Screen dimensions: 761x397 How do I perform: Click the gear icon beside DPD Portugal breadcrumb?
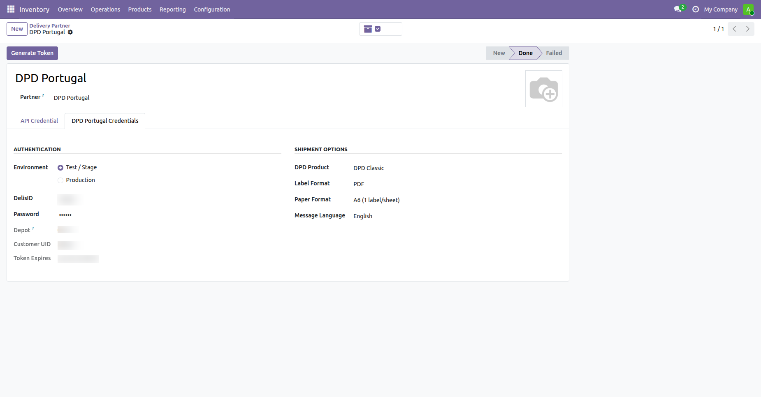(70, 32)
